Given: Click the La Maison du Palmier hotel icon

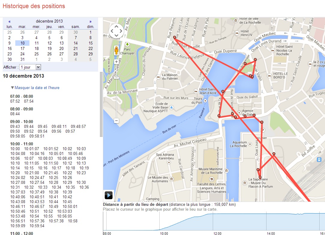Looking at the screenshot, I should click(158, 77).
